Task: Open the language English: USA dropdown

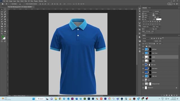Action: click(x=147, y=27)
